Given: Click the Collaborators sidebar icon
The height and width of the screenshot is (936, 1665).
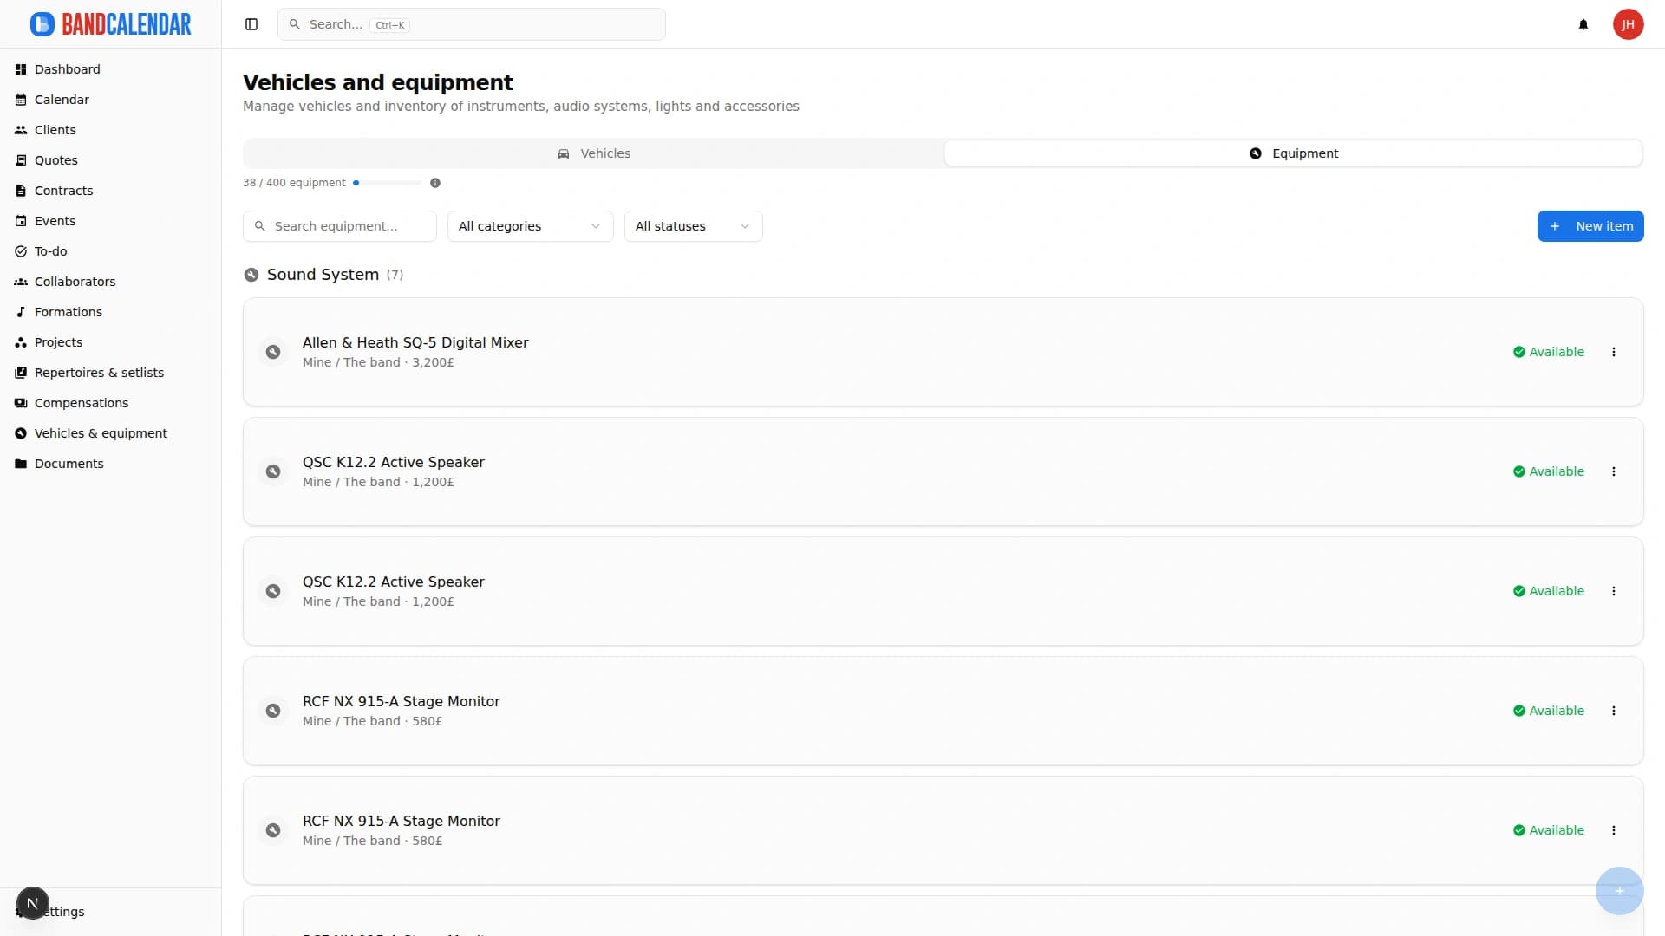Looking at the screenshot, I should tap(21, 282).
